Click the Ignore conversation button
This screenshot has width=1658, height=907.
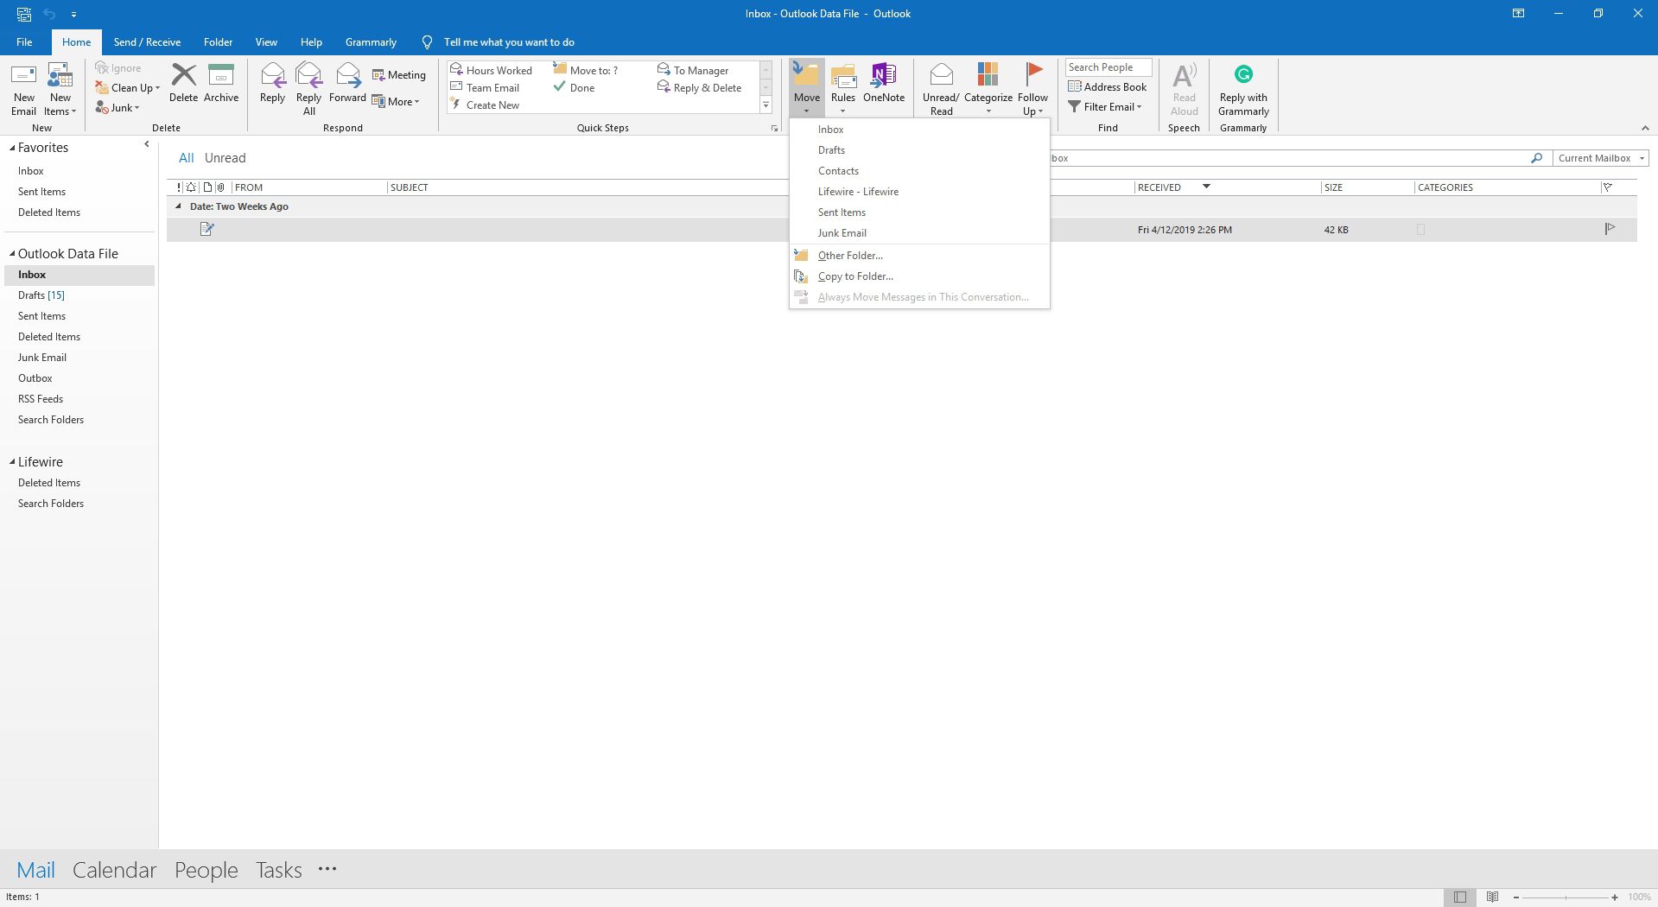(x=118, y=68)
